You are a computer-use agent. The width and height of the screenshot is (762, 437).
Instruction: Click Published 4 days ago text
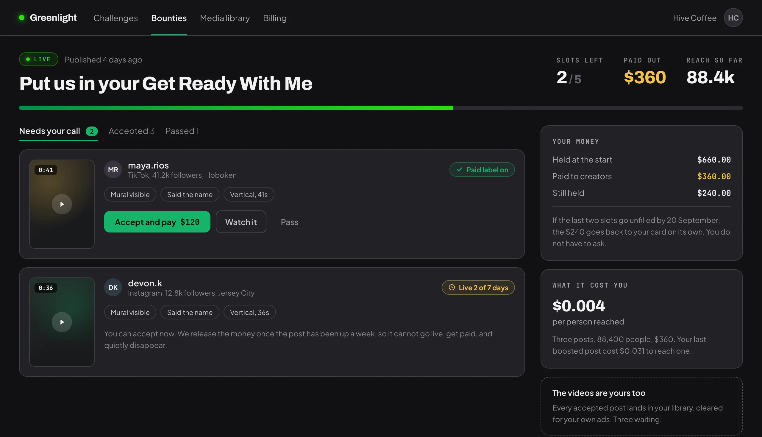pyautogui.click(x=103, y=60)
